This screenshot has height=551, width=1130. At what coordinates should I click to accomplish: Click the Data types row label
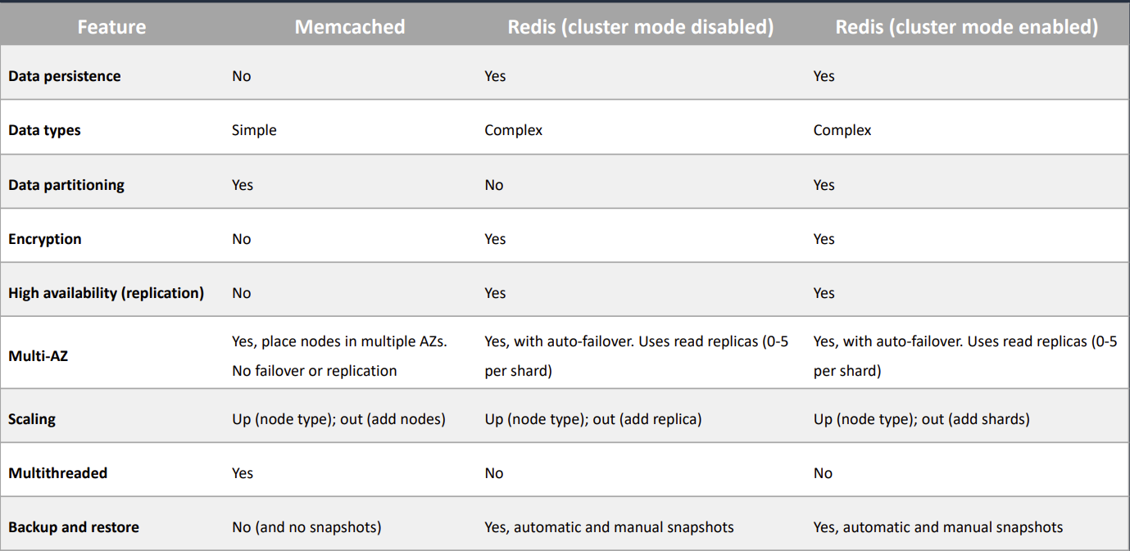pos(44,130)
